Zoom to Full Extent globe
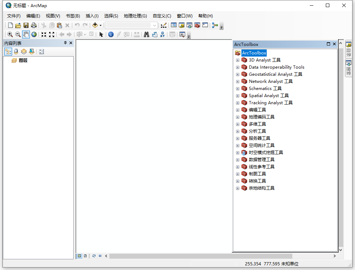The image size is (355, 270). click(x=34, y=35)
